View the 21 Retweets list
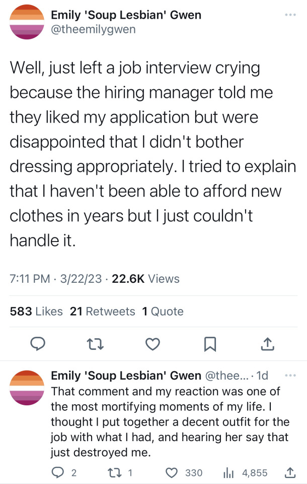Viewport: 307px width, 484px height. [102, 312]
